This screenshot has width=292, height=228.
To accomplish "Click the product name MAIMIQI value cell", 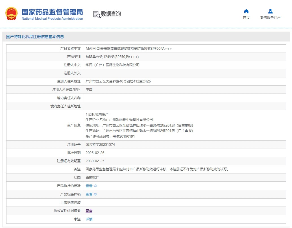I will click(129, 49).
